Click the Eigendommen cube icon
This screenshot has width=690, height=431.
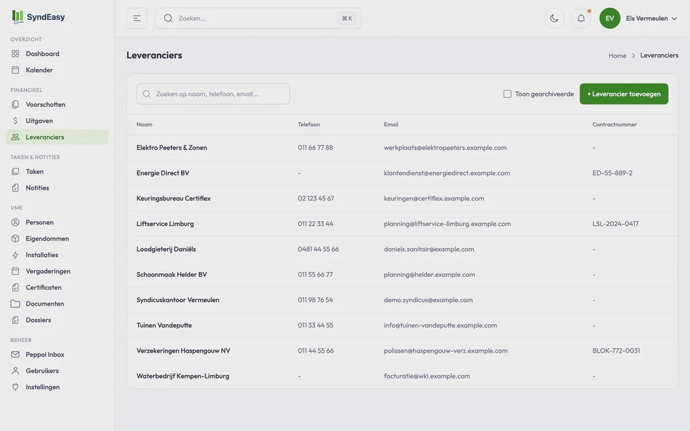pos(16,239)
